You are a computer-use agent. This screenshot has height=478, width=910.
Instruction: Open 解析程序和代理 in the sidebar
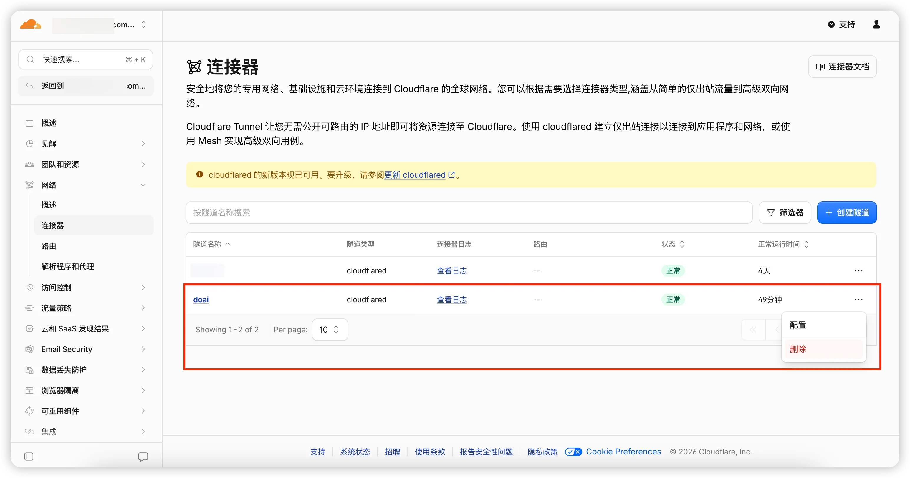[x=67, y=267]
